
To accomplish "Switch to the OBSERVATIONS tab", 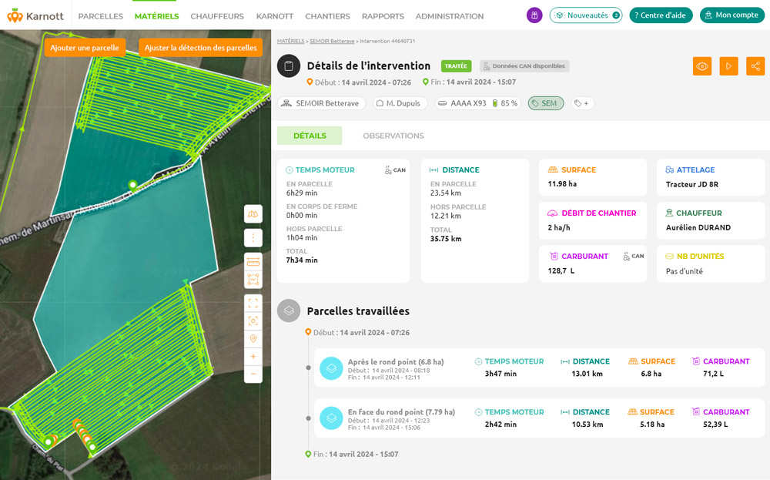I will pyautogui.click(x=393, y=136).
